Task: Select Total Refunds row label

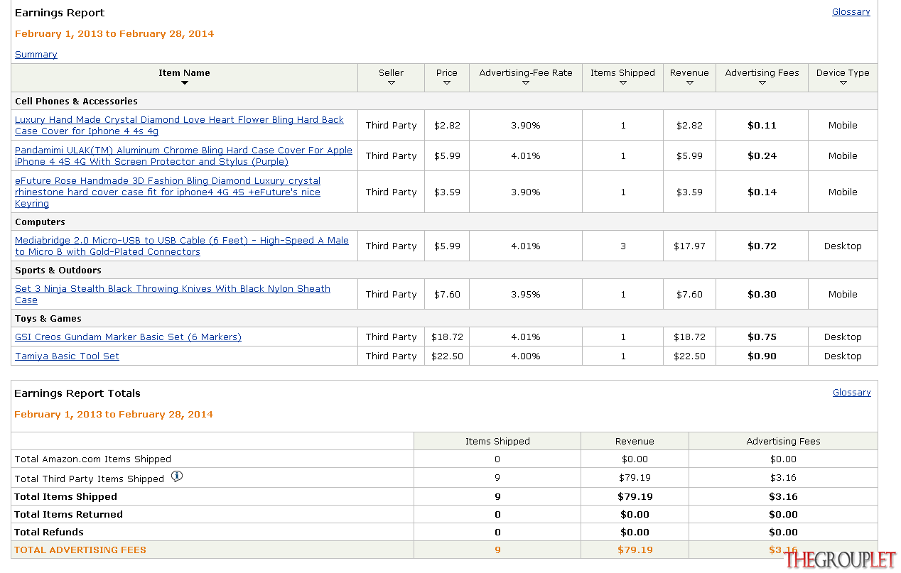Action: point(49,533)
